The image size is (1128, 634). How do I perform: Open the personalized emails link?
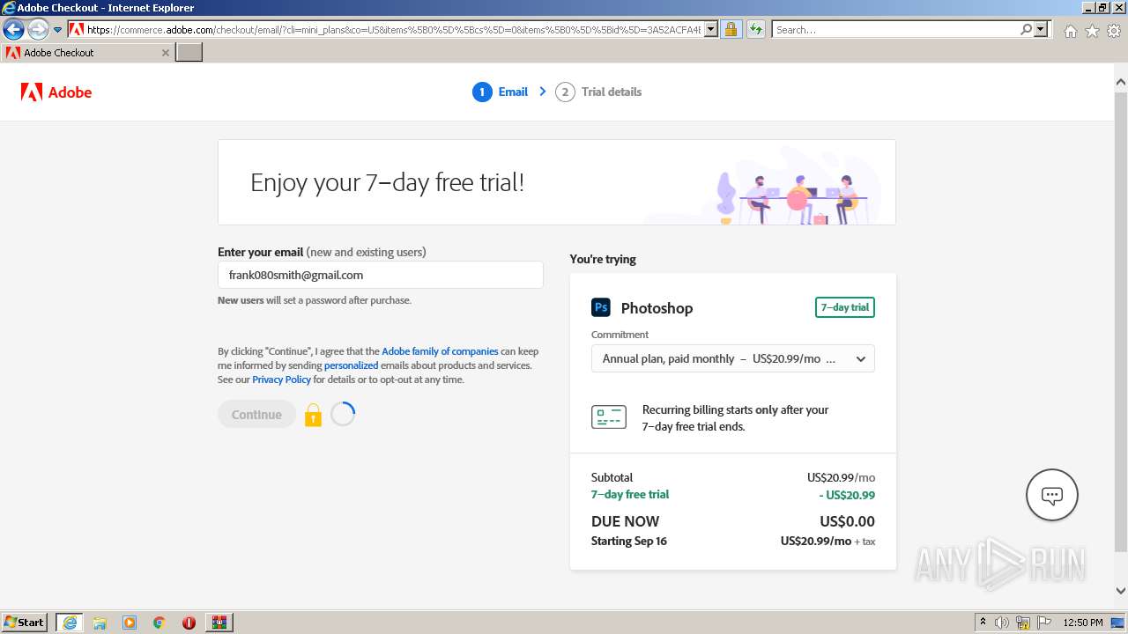[351, 365]
